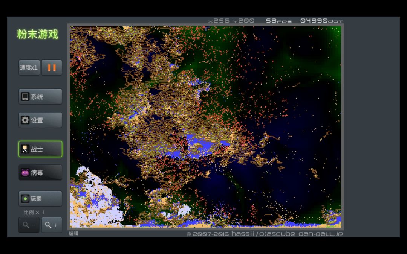Click the 04990 dot counter
The image size is (407, 254).
[321, 21]
